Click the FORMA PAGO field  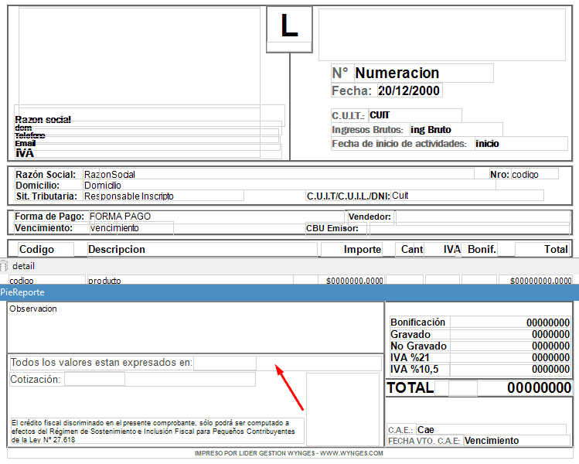215,217
